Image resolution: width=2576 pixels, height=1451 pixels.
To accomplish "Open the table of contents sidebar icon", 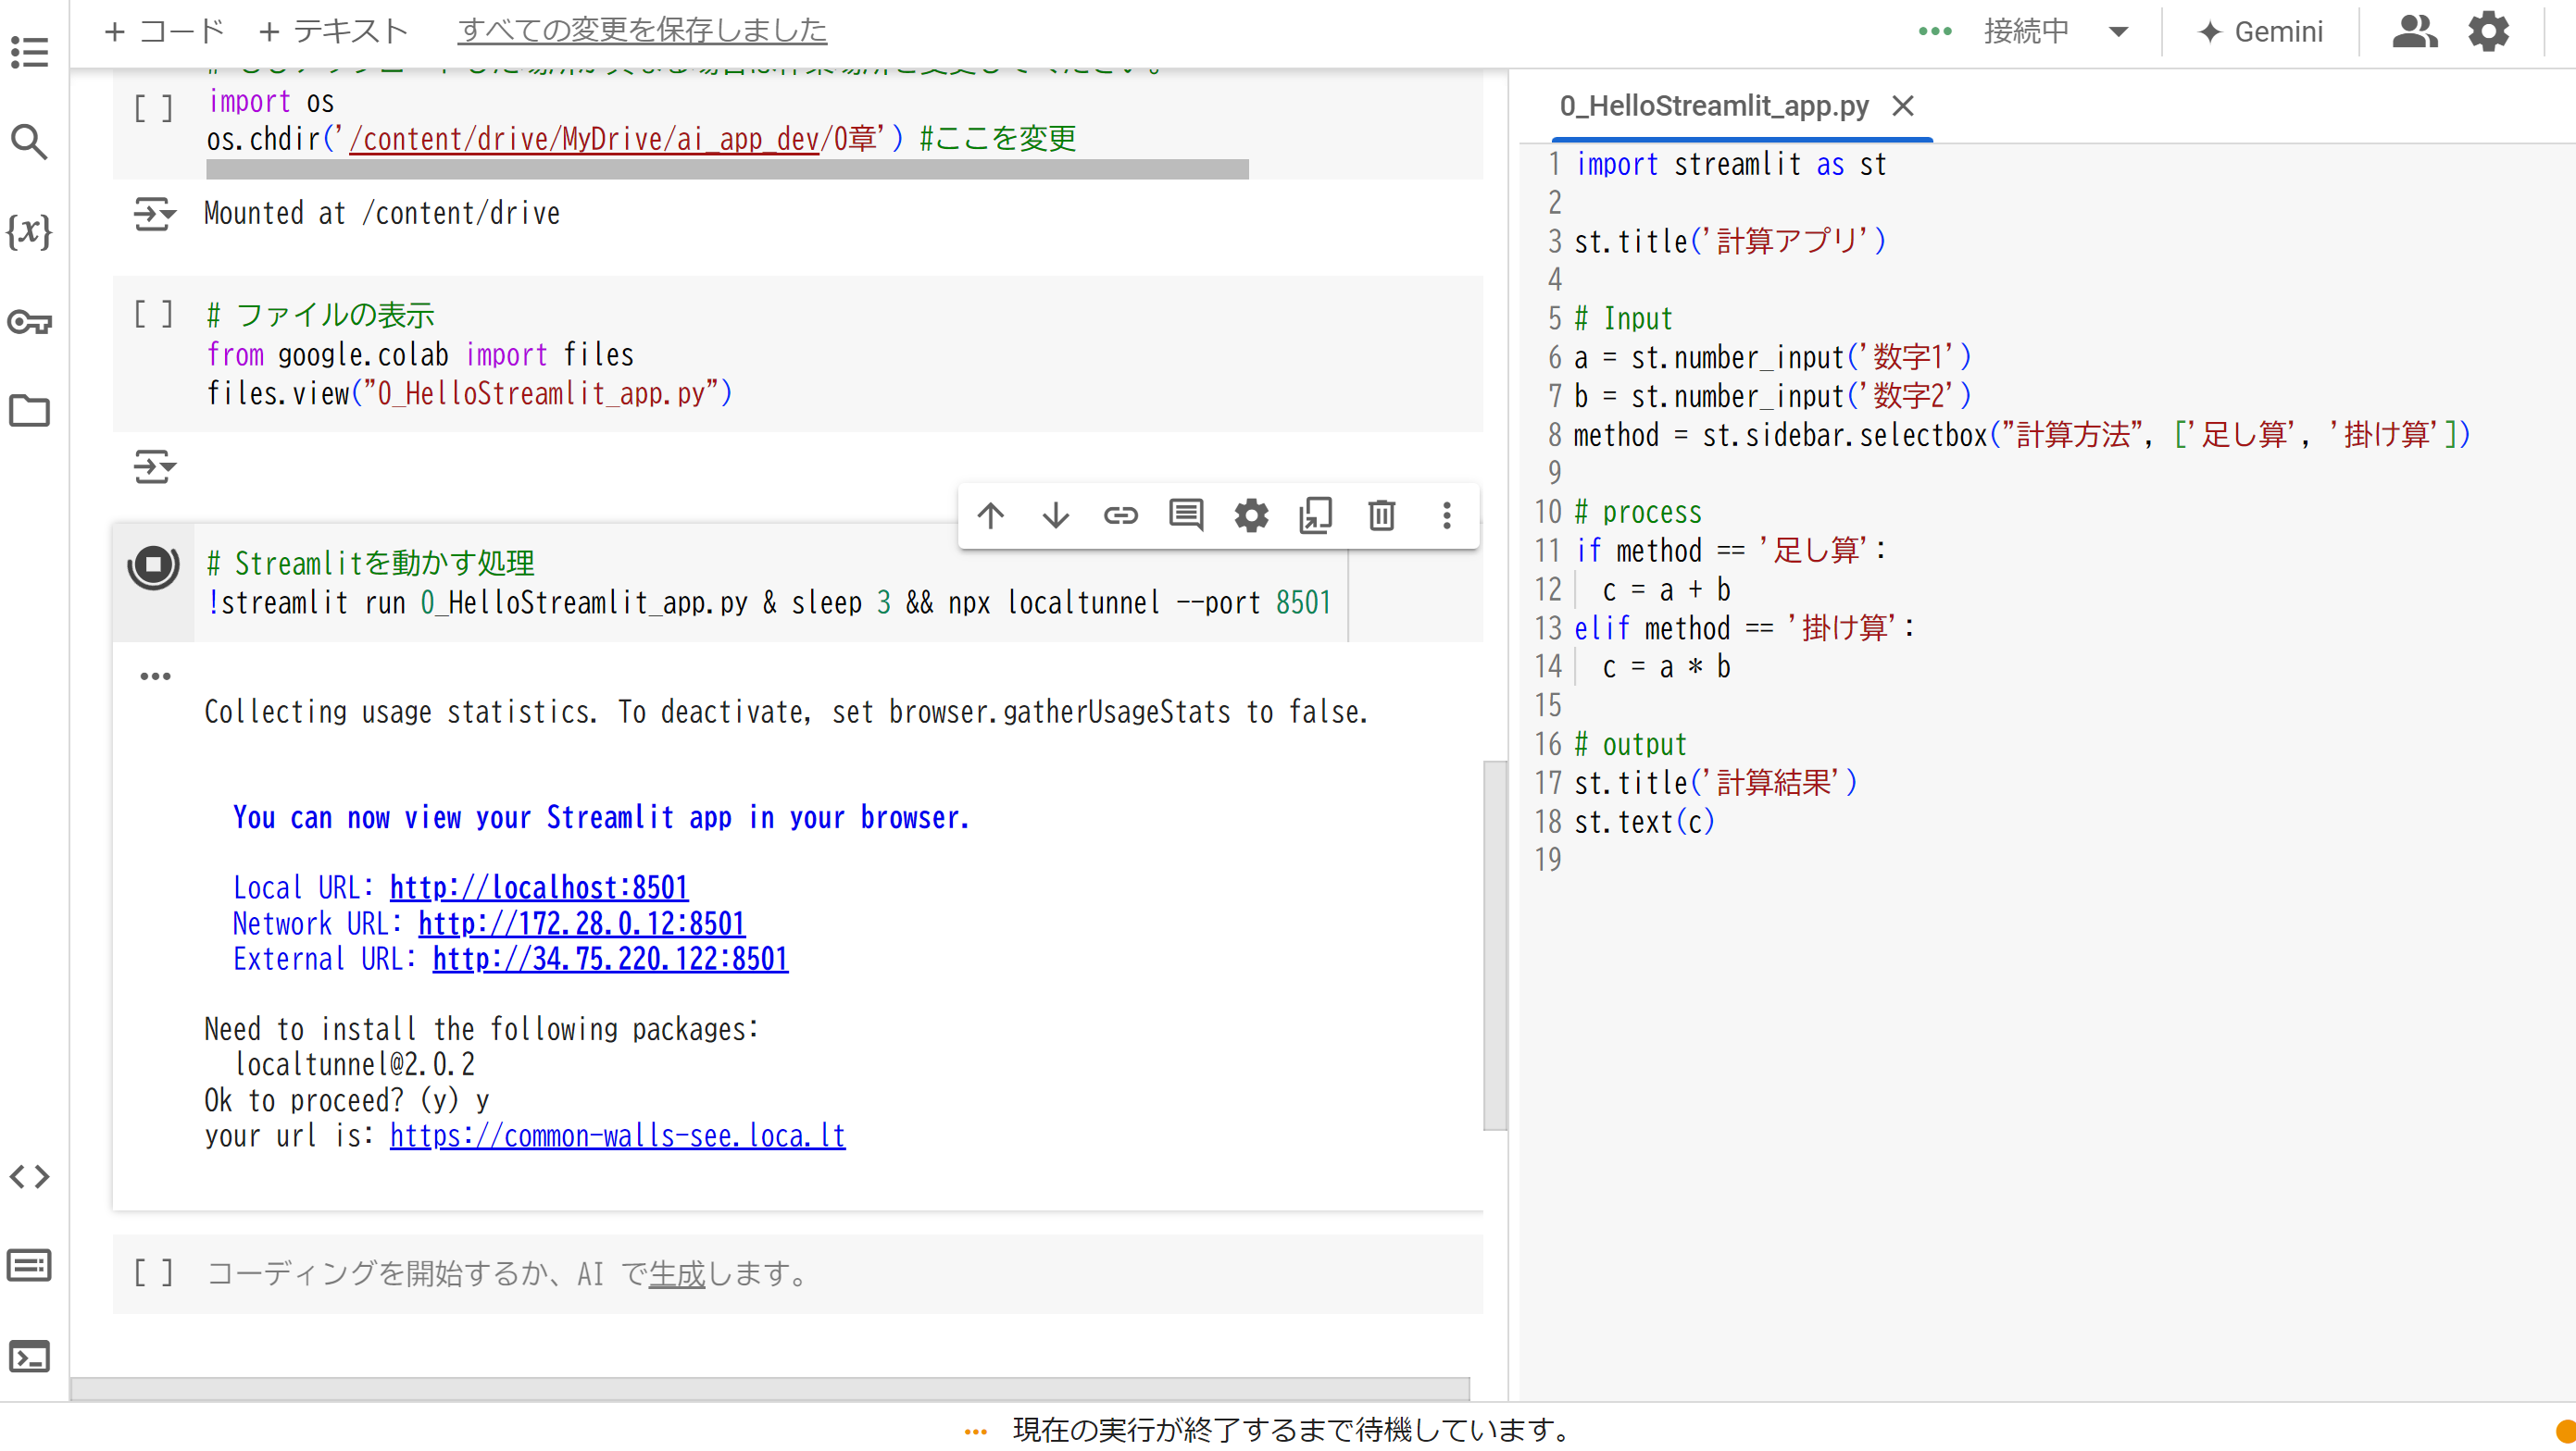I will (29, 51).
